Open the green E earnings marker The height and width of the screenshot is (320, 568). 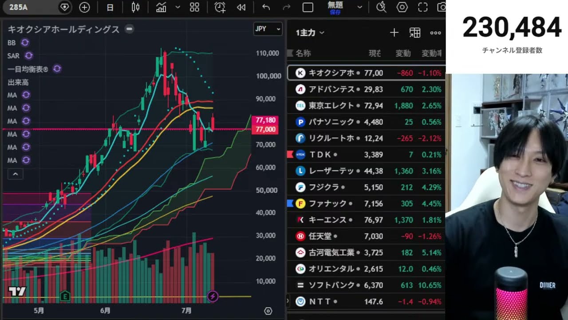(65, 296)
